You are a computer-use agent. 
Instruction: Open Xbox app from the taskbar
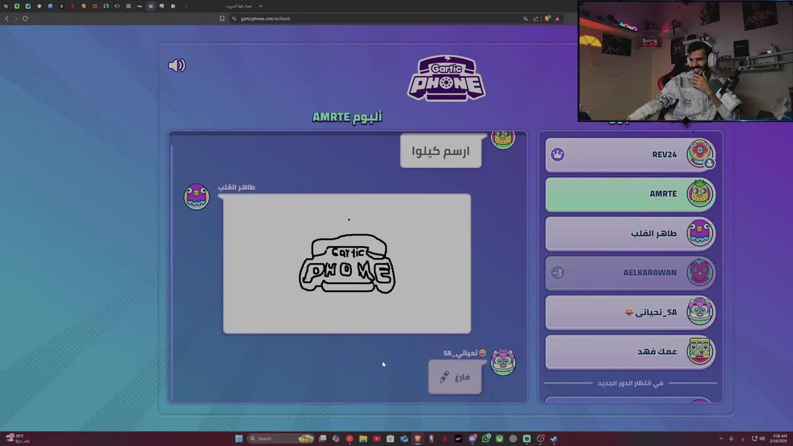499,439
